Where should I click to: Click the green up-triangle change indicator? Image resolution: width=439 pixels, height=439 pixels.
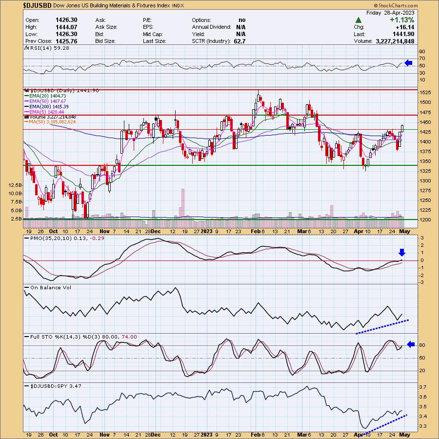tap(358, 20)
